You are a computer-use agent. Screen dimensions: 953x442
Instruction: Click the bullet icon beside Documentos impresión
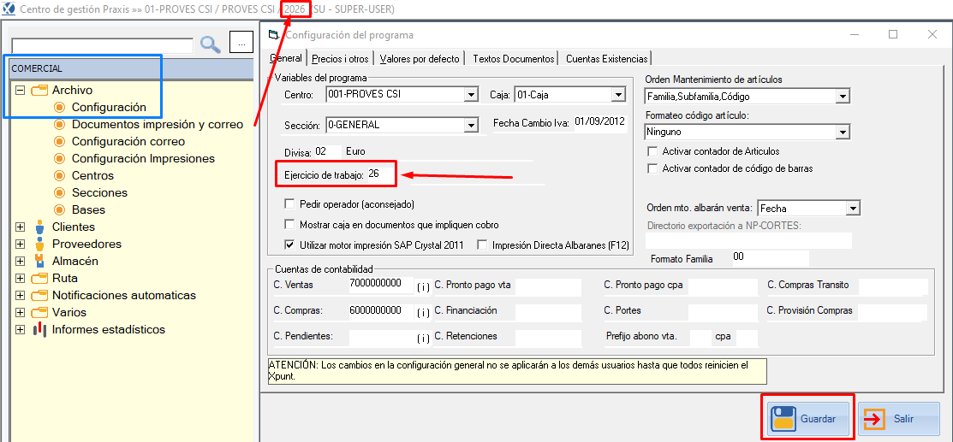coord(59,125)
